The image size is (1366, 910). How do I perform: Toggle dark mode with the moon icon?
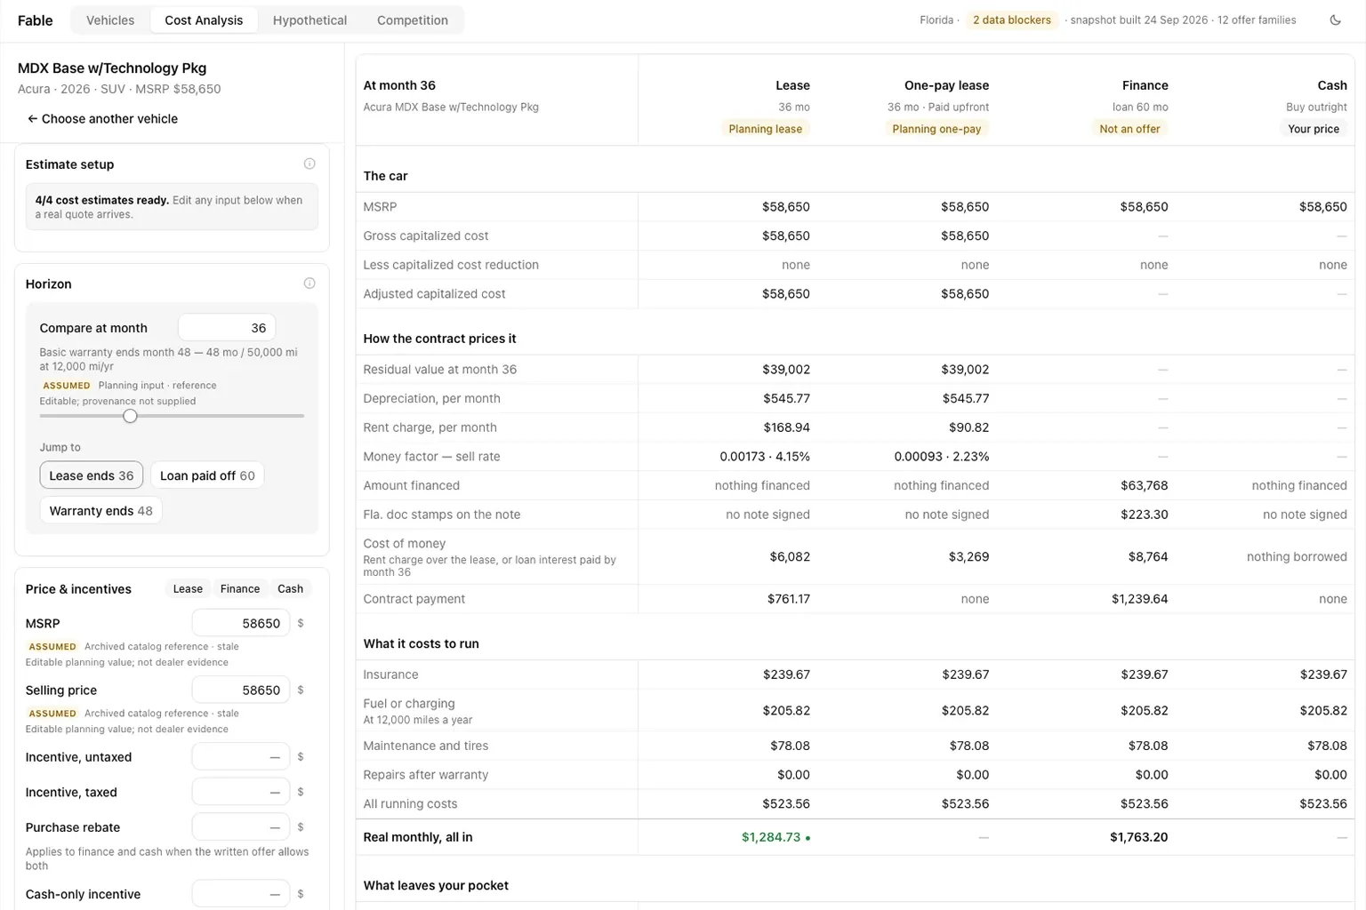[1335, 20]
